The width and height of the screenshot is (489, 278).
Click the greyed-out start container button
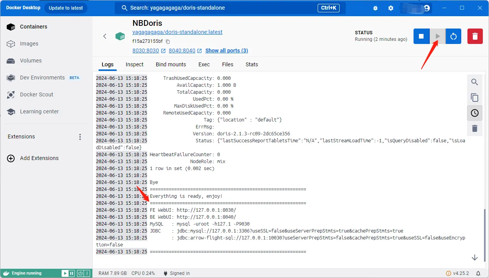[437, 36]
